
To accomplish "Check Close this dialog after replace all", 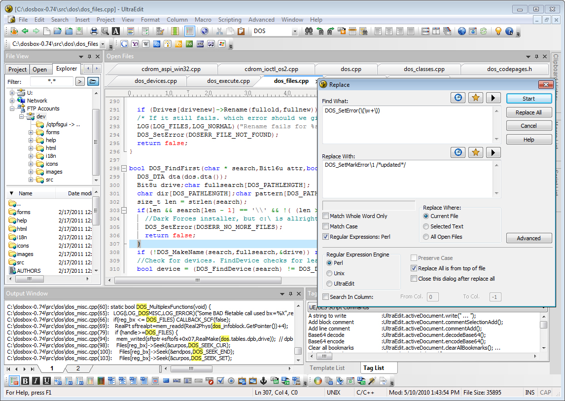I will point(414,279).
